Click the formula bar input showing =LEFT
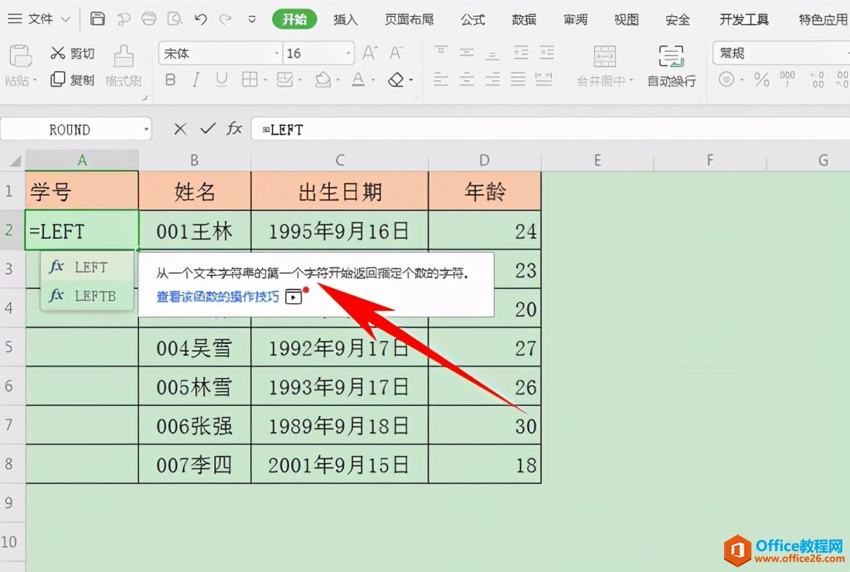The image size is (850, 572). [550, 130]
